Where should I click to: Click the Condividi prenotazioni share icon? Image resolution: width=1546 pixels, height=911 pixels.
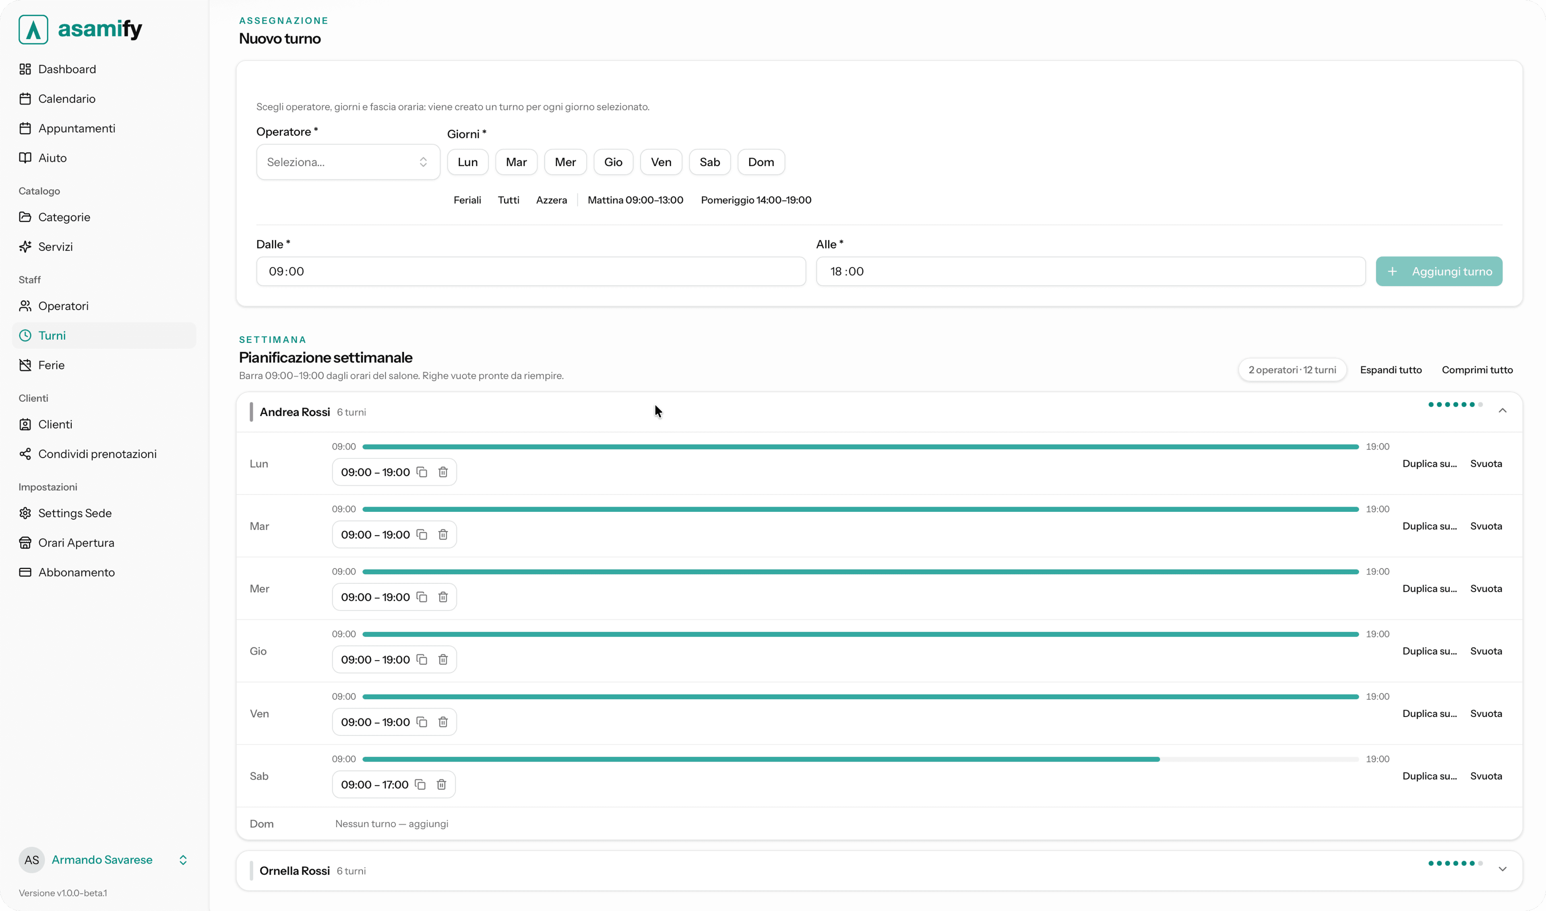coord(25,453)
